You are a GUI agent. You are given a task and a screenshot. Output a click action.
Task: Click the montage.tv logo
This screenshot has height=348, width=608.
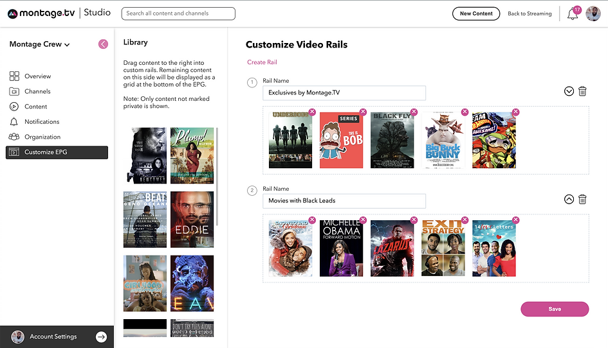pyautogui.click(x=41, y=13)
